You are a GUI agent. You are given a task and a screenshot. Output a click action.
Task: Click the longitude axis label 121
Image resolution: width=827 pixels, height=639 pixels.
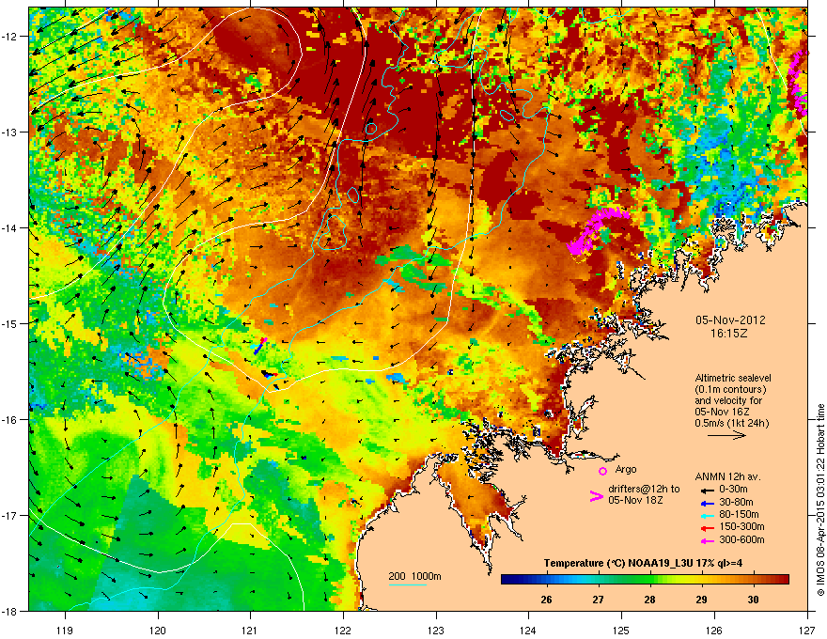pyautogui.click(x=250, y=630)
